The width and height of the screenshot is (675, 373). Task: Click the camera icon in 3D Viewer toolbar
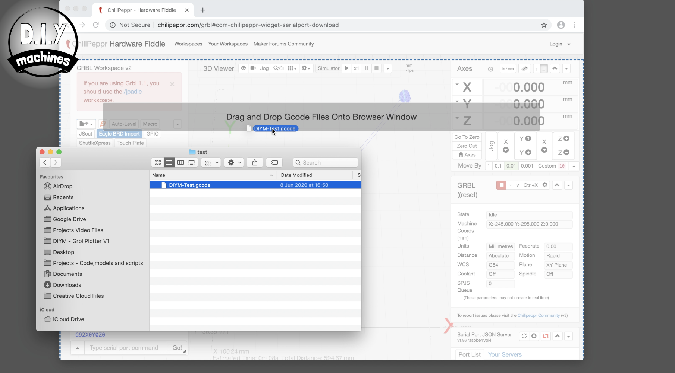click(x=253, y=68)
